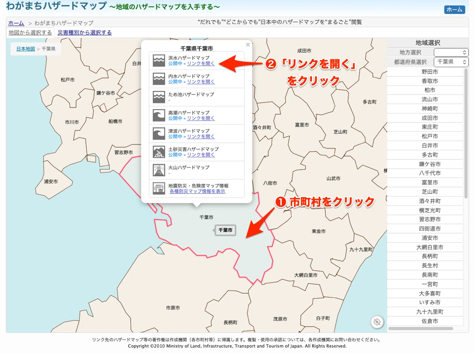Screen dimensions: 475x353
Task: Open the 地方選択 dropdown
Action: [451, 52]
